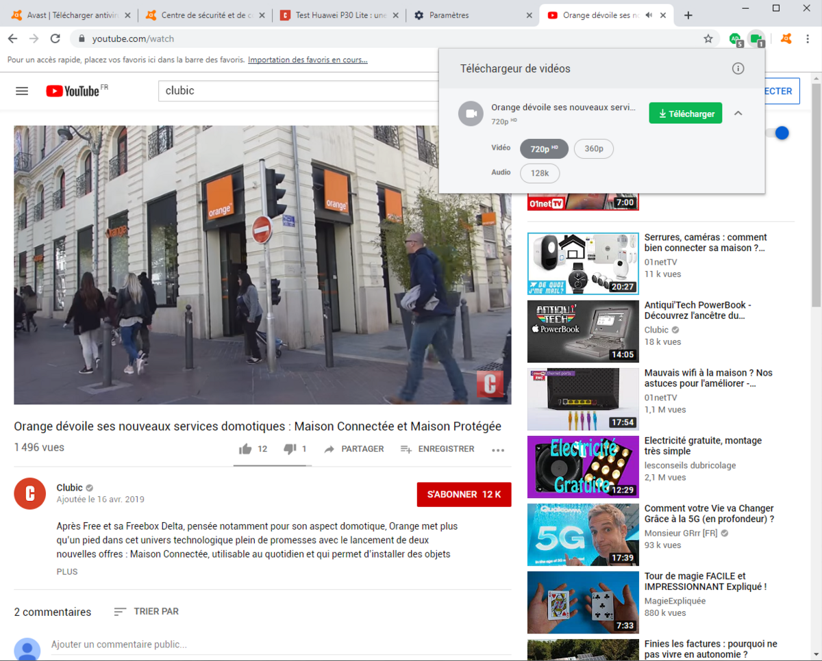
Task: Click the Avast extension icon
Action: click(786, 39)
